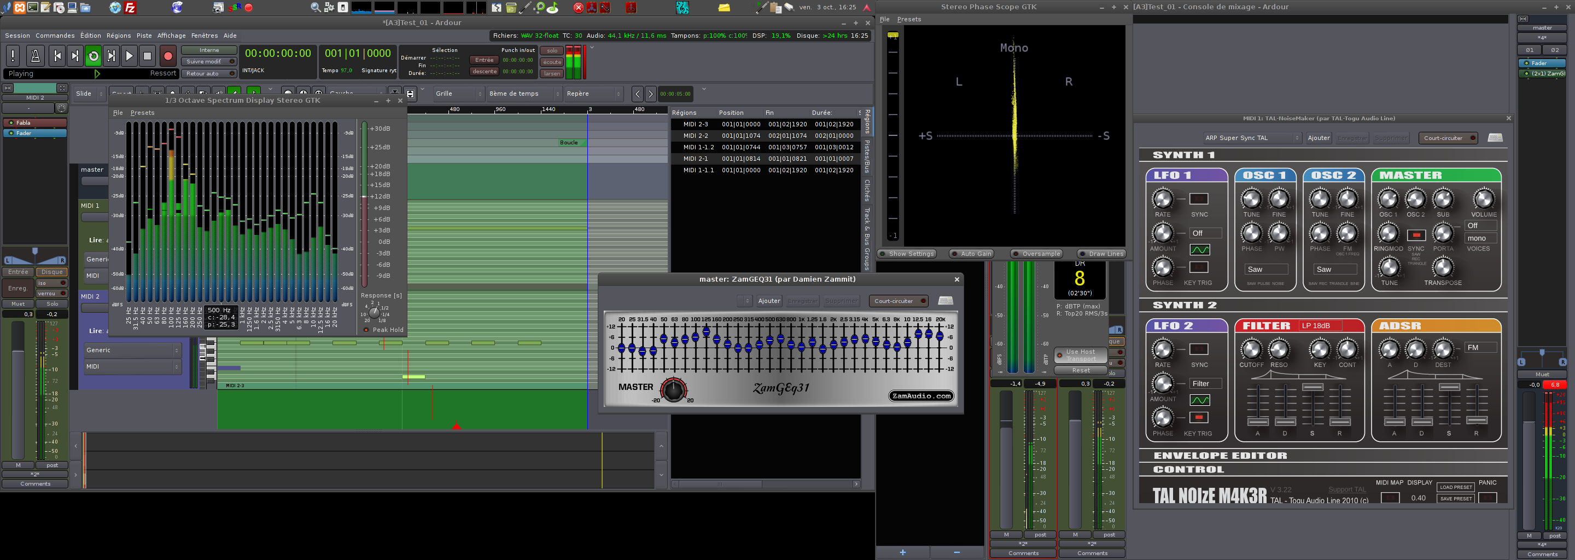This screenshot has width=1575, height=560.
Task: Toggle Court-circuiter bypass on ZamGEQ31
Action: [898, 301]
